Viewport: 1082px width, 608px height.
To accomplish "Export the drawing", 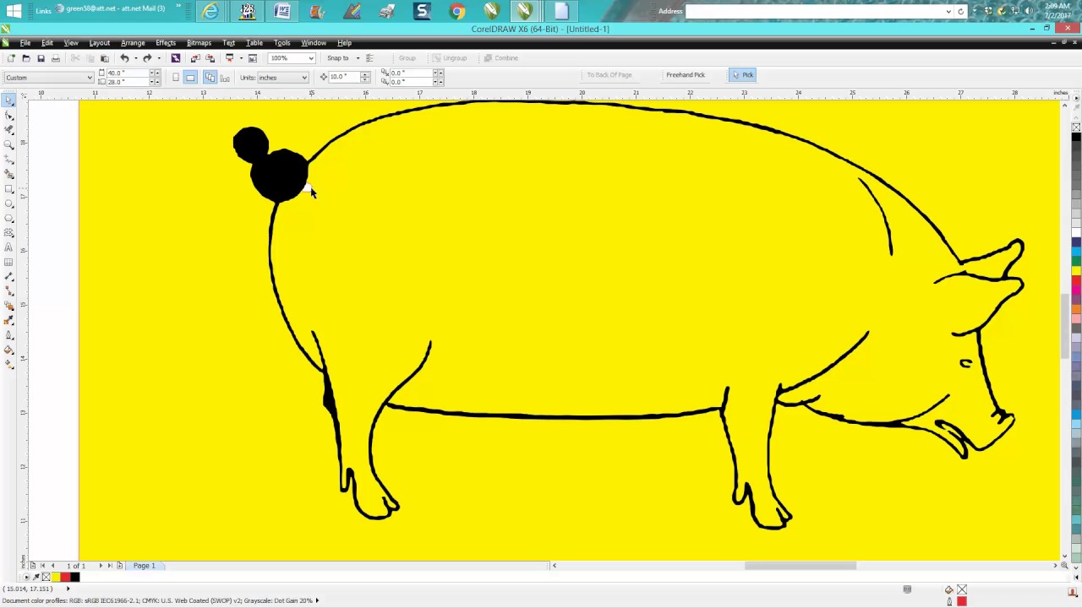I will 210,58.
